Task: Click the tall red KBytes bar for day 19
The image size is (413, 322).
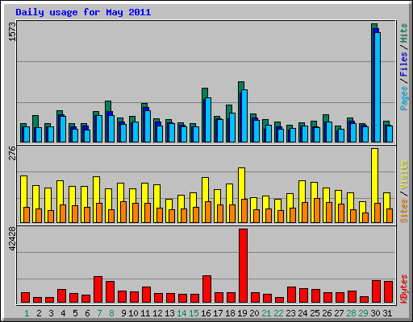Action: pyautogui.click(x=243, y=266)
